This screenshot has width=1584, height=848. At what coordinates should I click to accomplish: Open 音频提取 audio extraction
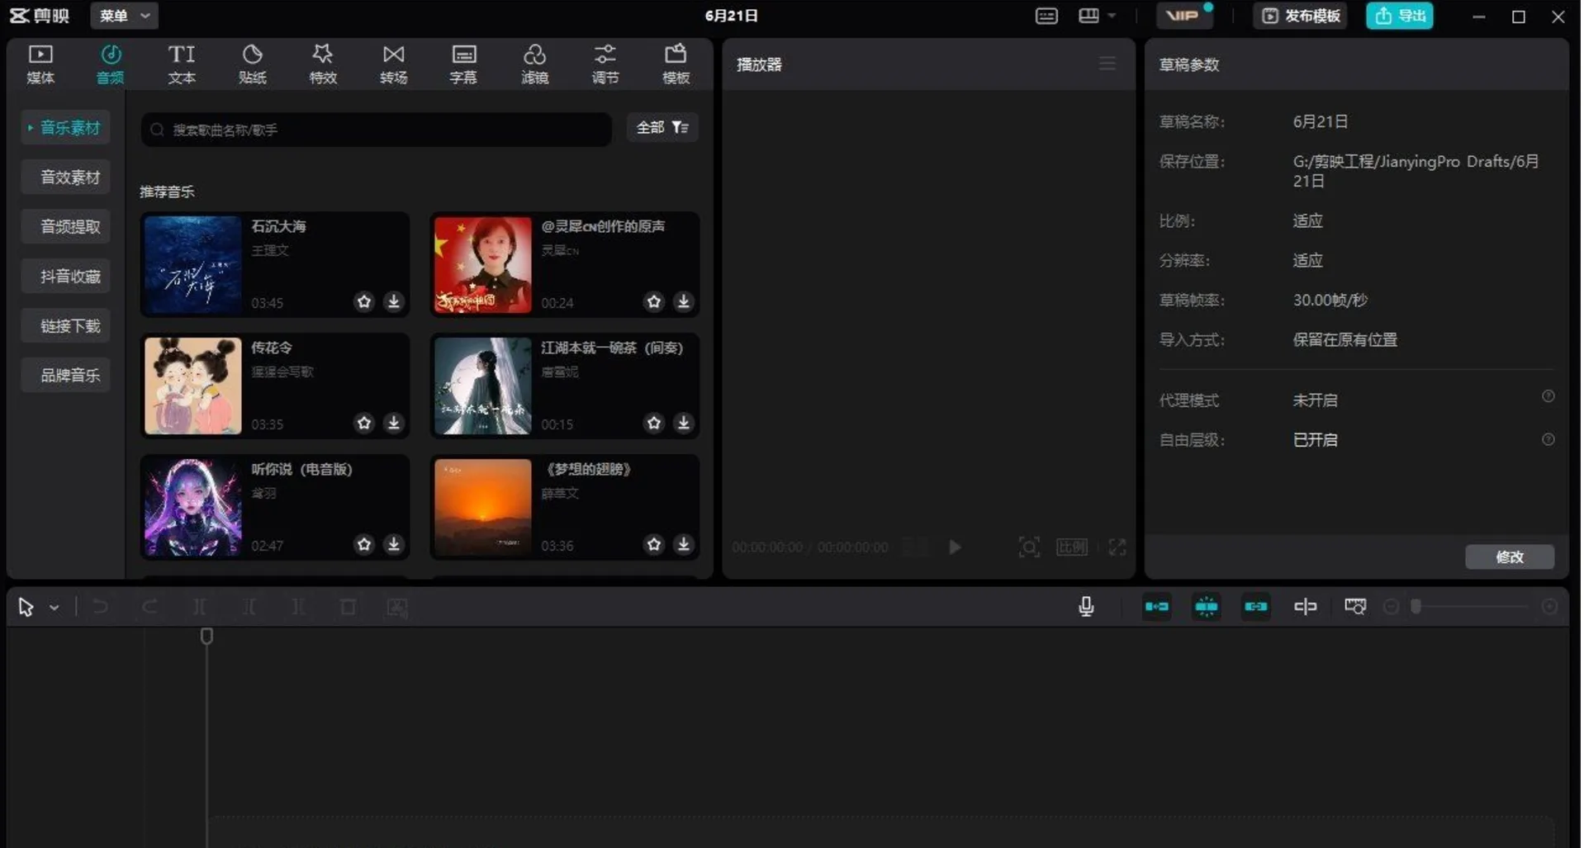[66, 227]
